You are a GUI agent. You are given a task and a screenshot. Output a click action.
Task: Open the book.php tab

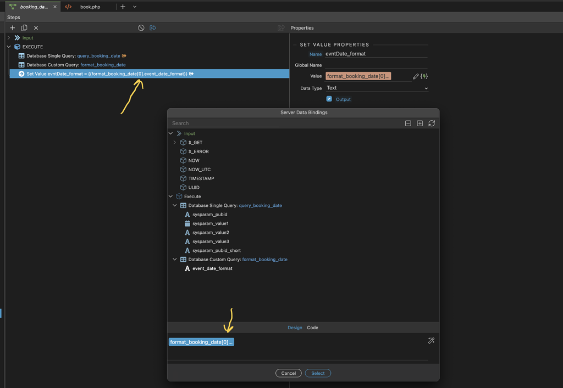tap(89, 7)
